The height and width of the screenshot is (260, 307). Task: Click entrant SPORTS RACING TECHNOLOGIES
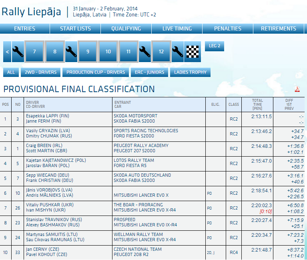pyautogui.click(x=146, y=131)
